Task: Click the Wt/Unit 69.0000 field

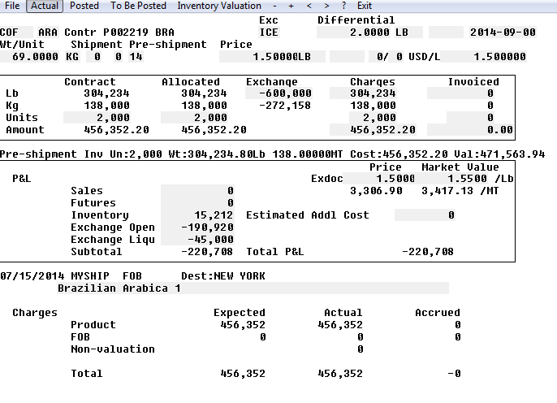Action: click(x=29, y=57)
